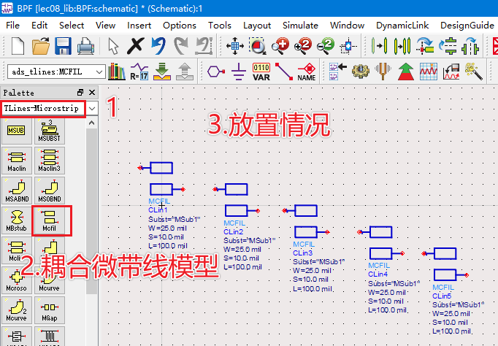Select the wire drawing tool
This screenshot has width=498, height=346.
283,72
